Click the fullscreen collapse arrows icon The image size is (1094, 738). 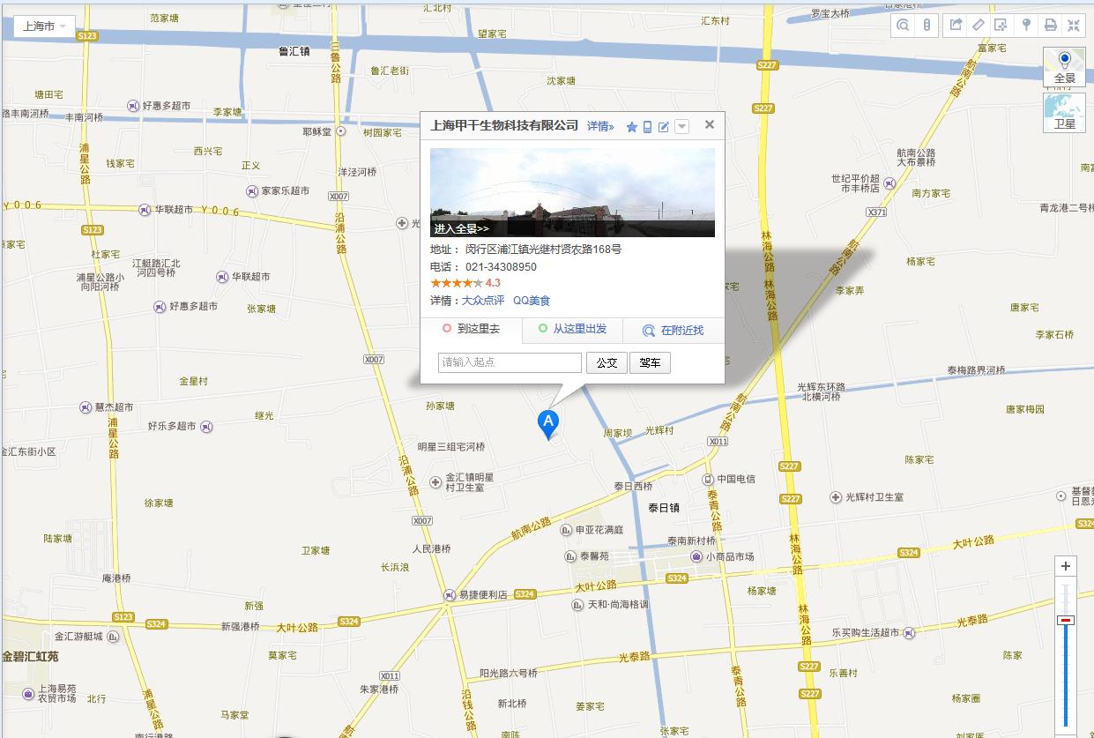(x=1073, y=26)
